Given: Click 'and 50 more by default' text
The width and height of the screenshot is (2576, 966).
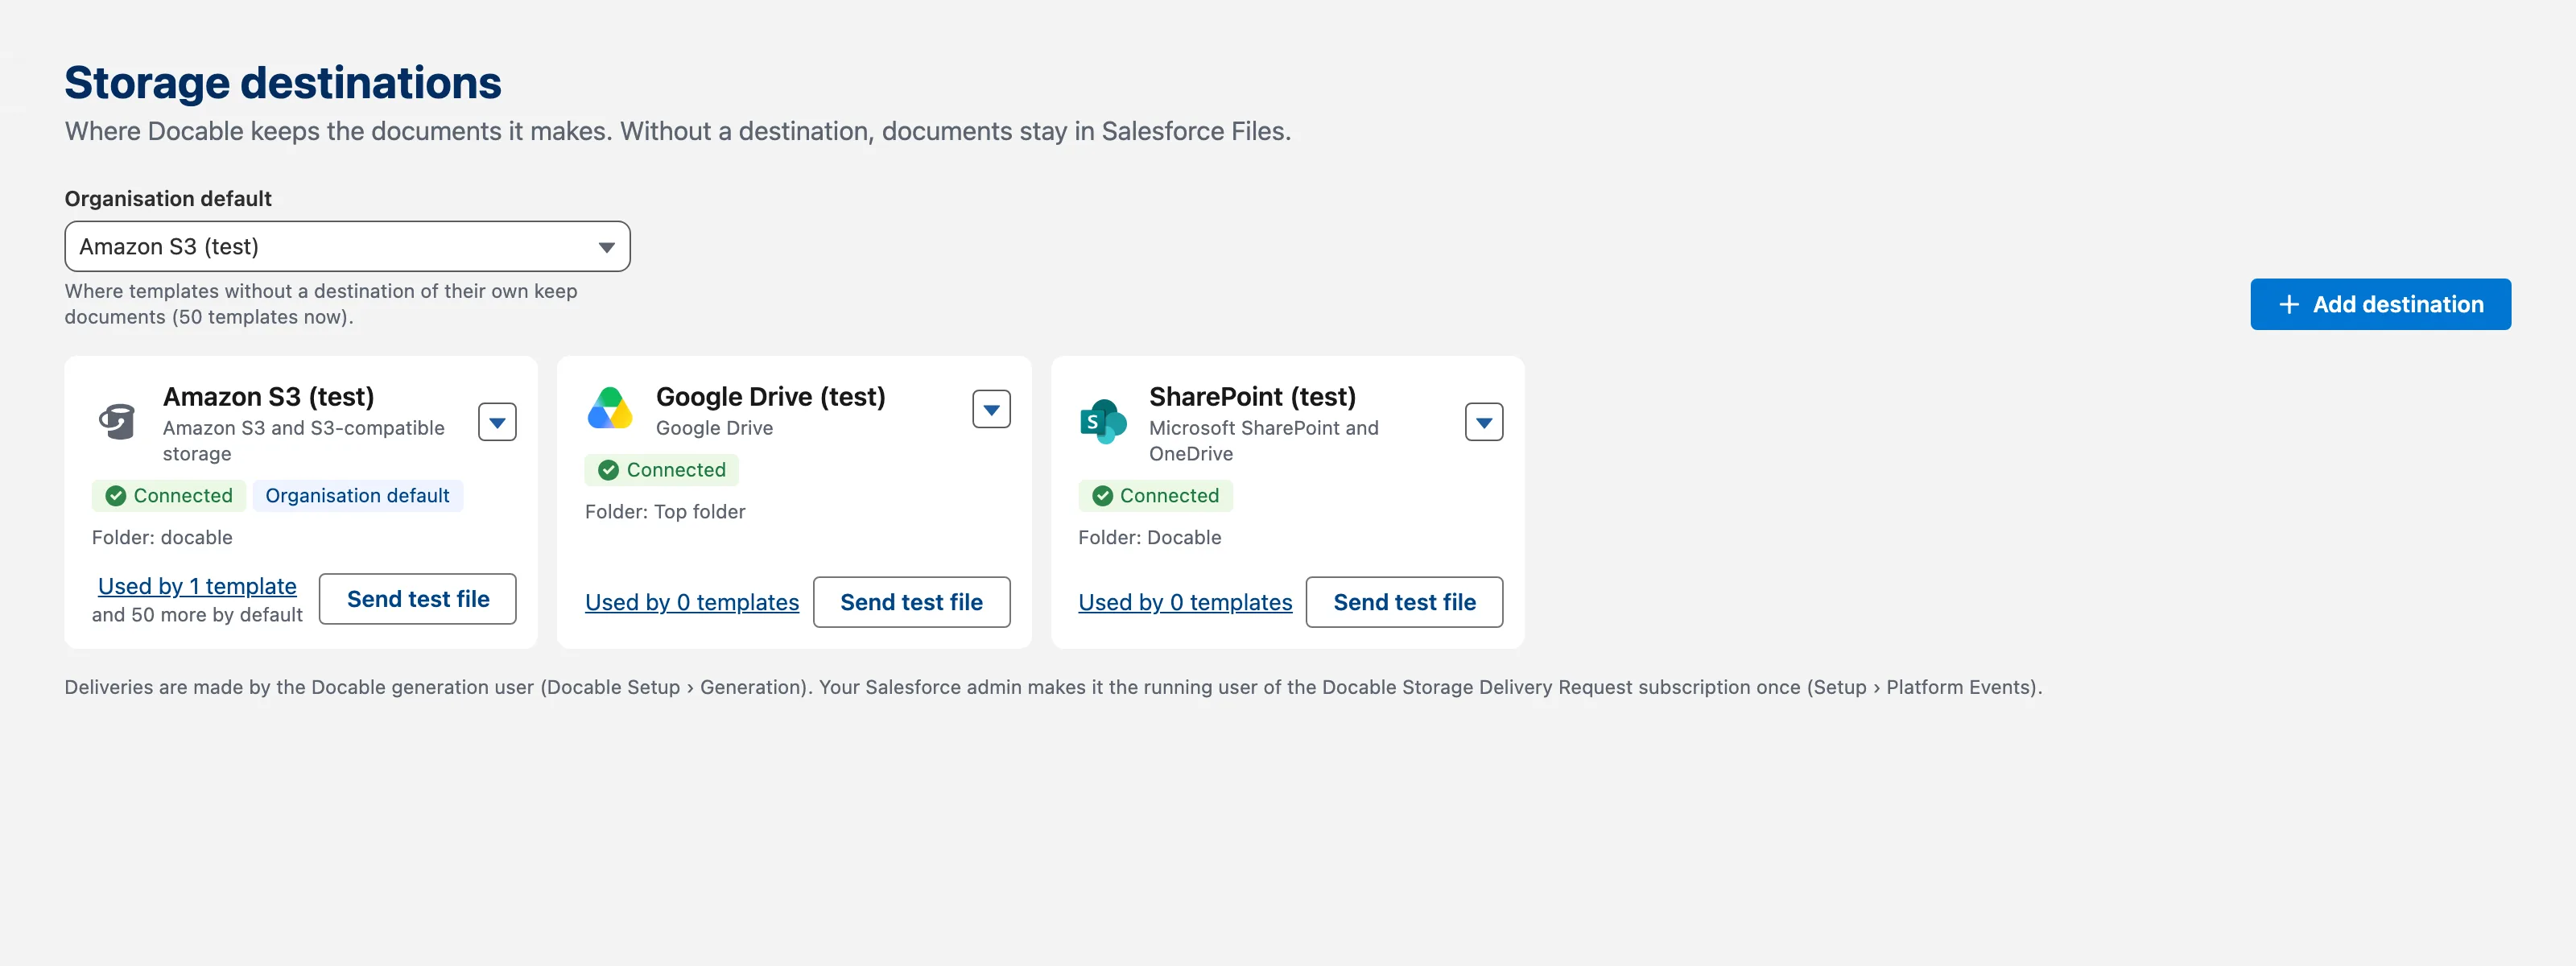Looking at the screenshot, I should 197,615.
